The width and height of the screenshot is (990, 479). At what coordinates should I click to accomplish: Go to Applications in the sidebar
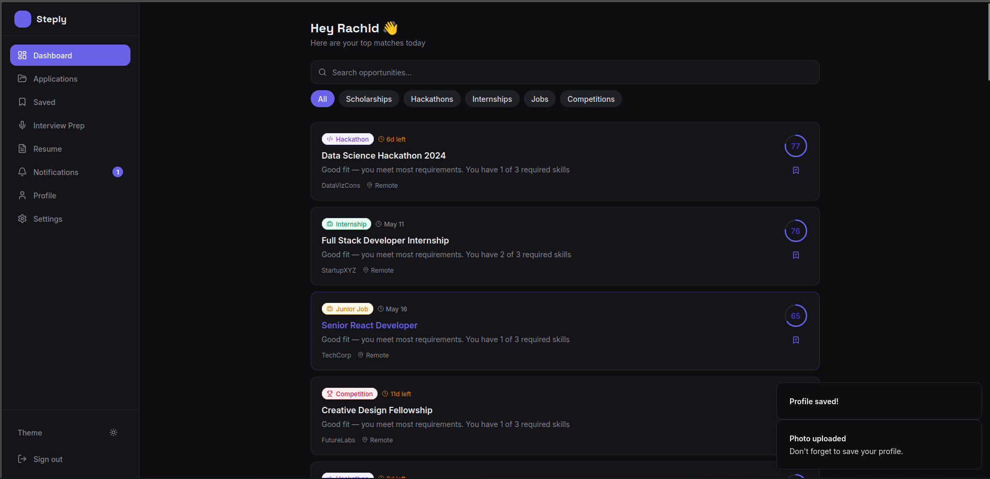pos(70,79)
